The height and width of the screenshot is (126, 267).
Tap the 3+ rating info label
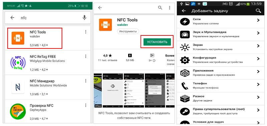[x=152, y=60]
